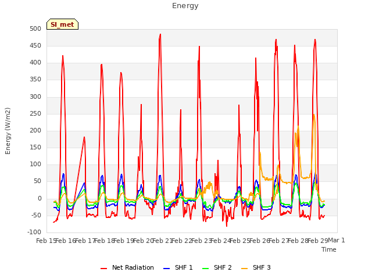The width and height of the screenshot is (372, 279).
Task: Click the Feb 29 x-axis label
Action: 317,241
